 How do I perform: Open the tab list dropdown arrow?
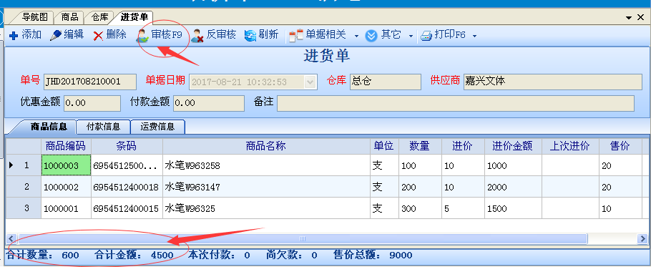coord(629,17)
